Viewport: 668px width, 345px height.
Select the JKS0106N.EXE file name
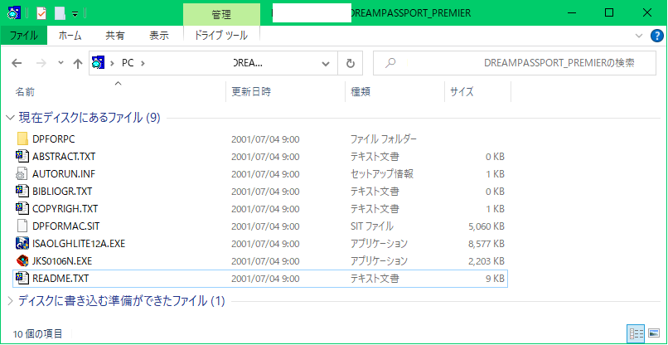[62, 261]
